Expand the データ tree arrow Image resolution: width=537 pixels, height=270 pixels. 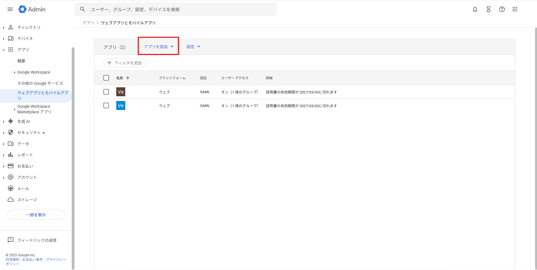4,144
